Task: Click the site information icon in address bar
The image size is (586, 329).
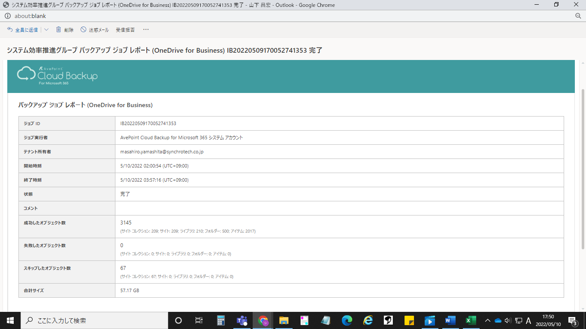Action: pos(8,16)
